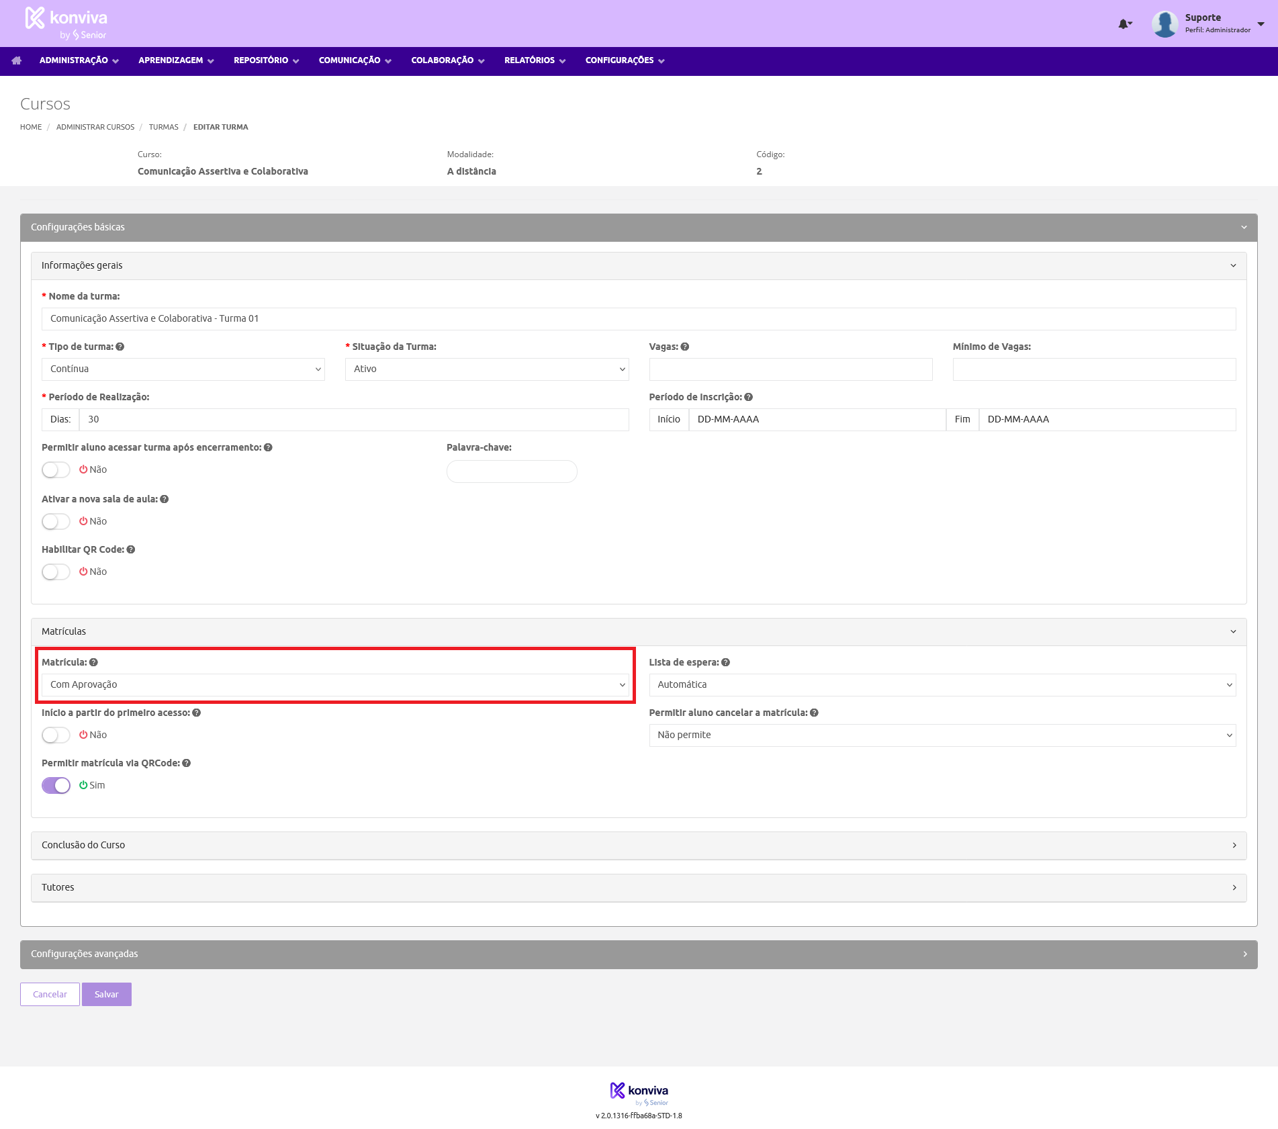The height and width of the screenshot is (1129, 1278).
Task: Click the Início date field
Action: point(817,420)
